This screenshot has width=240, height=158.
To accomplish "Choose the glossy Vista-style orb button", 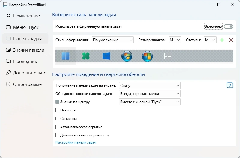I will [147, 56].
